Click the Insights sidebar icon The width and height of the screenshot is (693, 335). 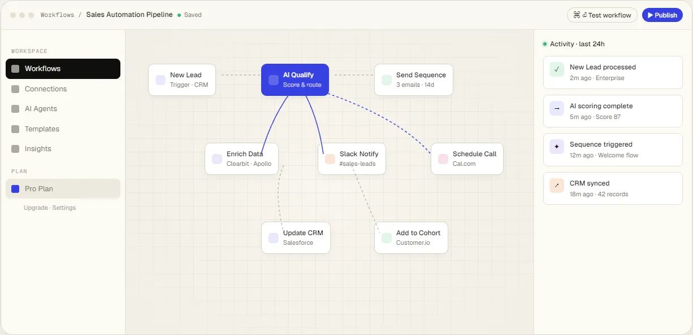[x=15, y=149]
